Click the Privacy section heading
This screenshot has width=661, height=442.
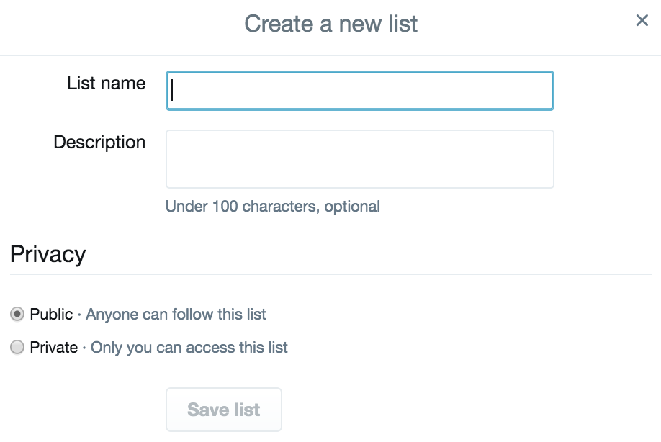pos(48,254)
